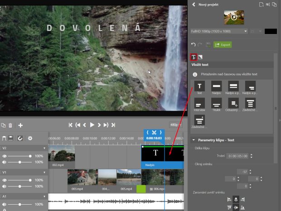Image resolution: width=281 pixels, height=211 pixels.
Task: Open timeline settings gear icon
Action: [x=30, y=138]
